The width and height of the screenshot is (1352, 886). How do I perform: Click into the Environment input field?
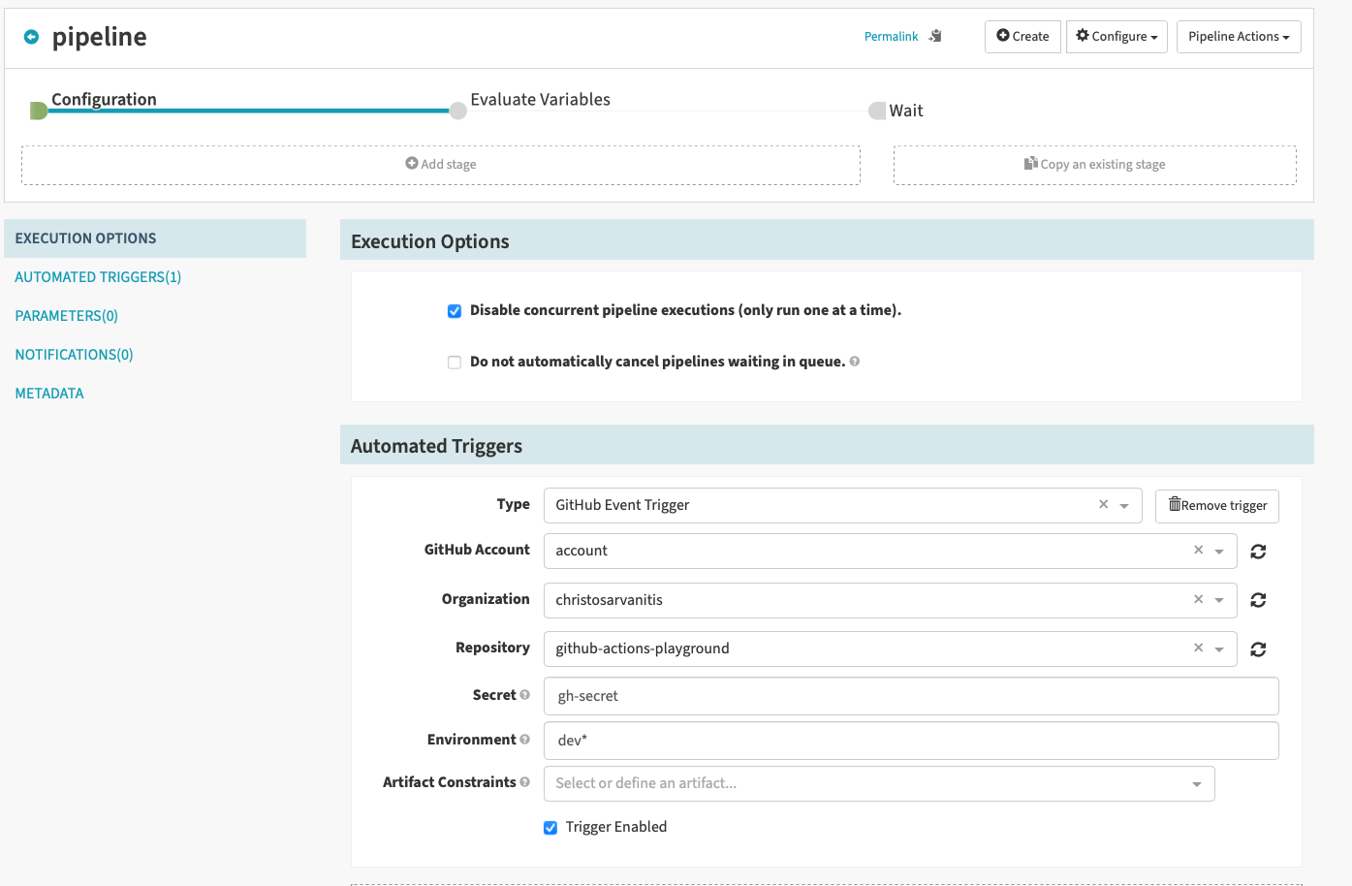pyautogui.click(x=910, y=741)
